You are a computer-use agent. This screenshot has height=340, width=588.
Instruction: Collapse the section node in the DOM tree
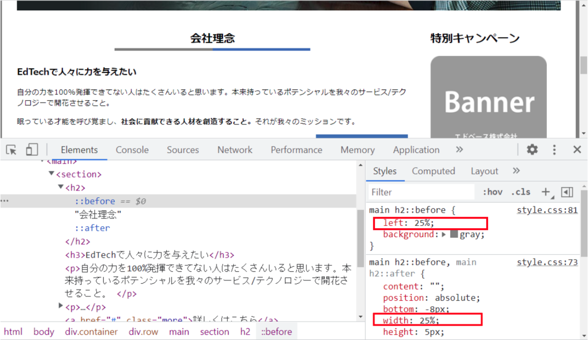coord(51,174)
